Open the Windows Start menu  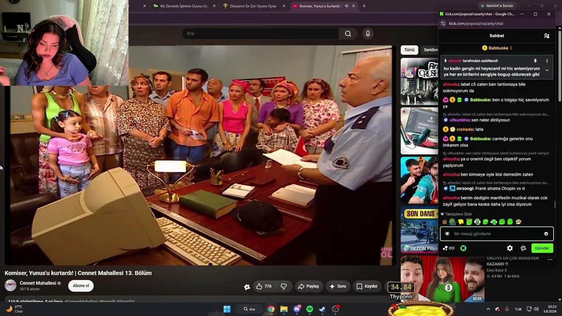[227, 309]
